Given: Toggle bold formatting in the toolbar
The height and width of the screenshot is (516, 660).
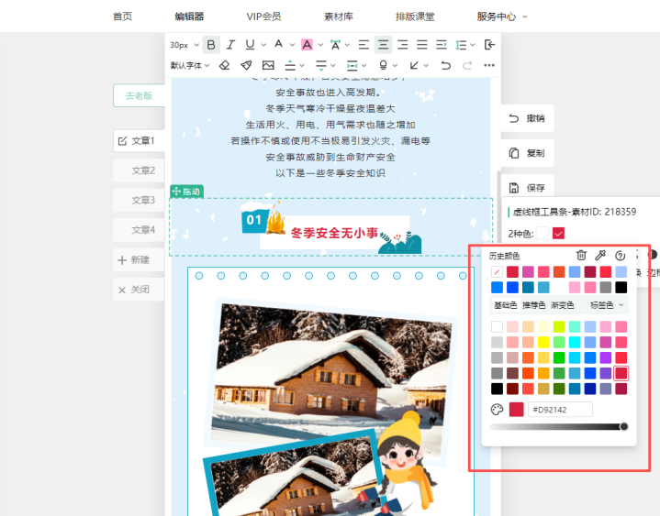Looking at the screenshot, I should click(x=212, y=44).
